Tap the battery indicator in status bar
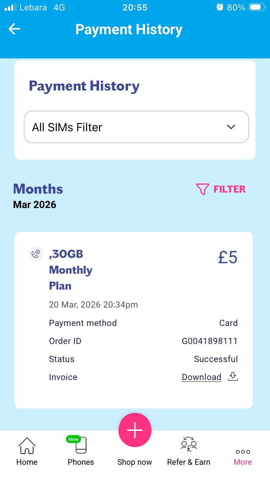This screenshot has height=481, width=270. coord(257,7)
